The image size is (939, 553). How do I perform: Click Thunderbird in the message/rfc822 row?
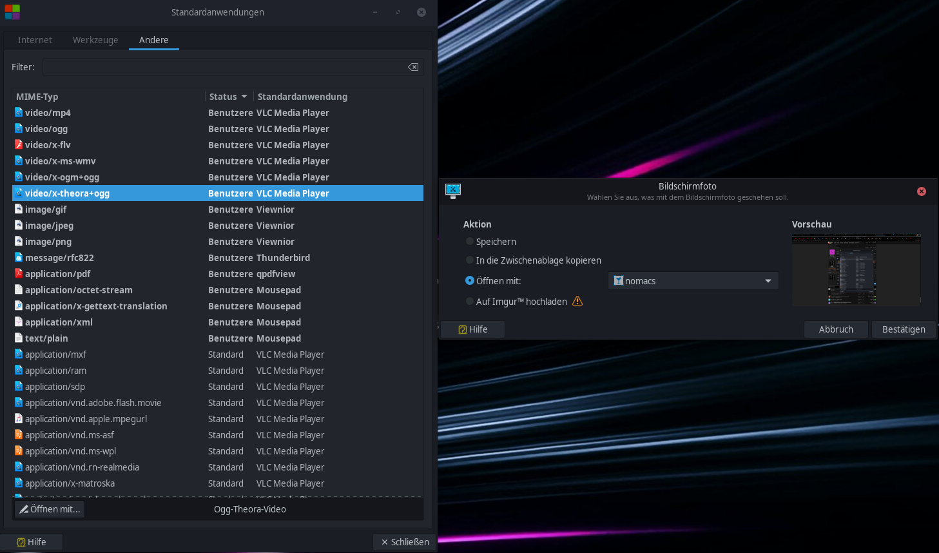(x=283, y=258)
